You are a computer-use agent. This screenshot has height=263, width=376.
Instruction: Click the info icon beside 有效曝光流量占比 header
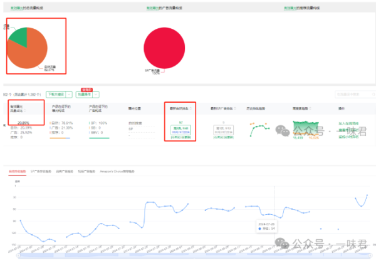(x=24, y=111)
